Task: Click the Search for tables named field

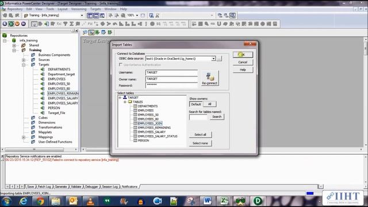Action: pos(198,117)
